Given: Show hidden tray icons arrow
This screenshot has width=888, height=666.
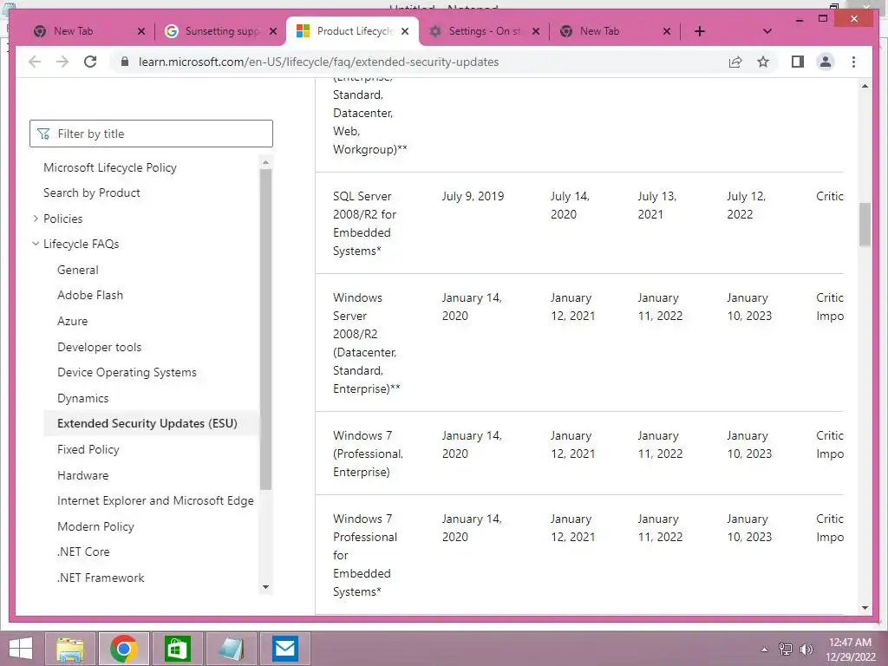Looking at the screenshot, I should coord(764,650).
